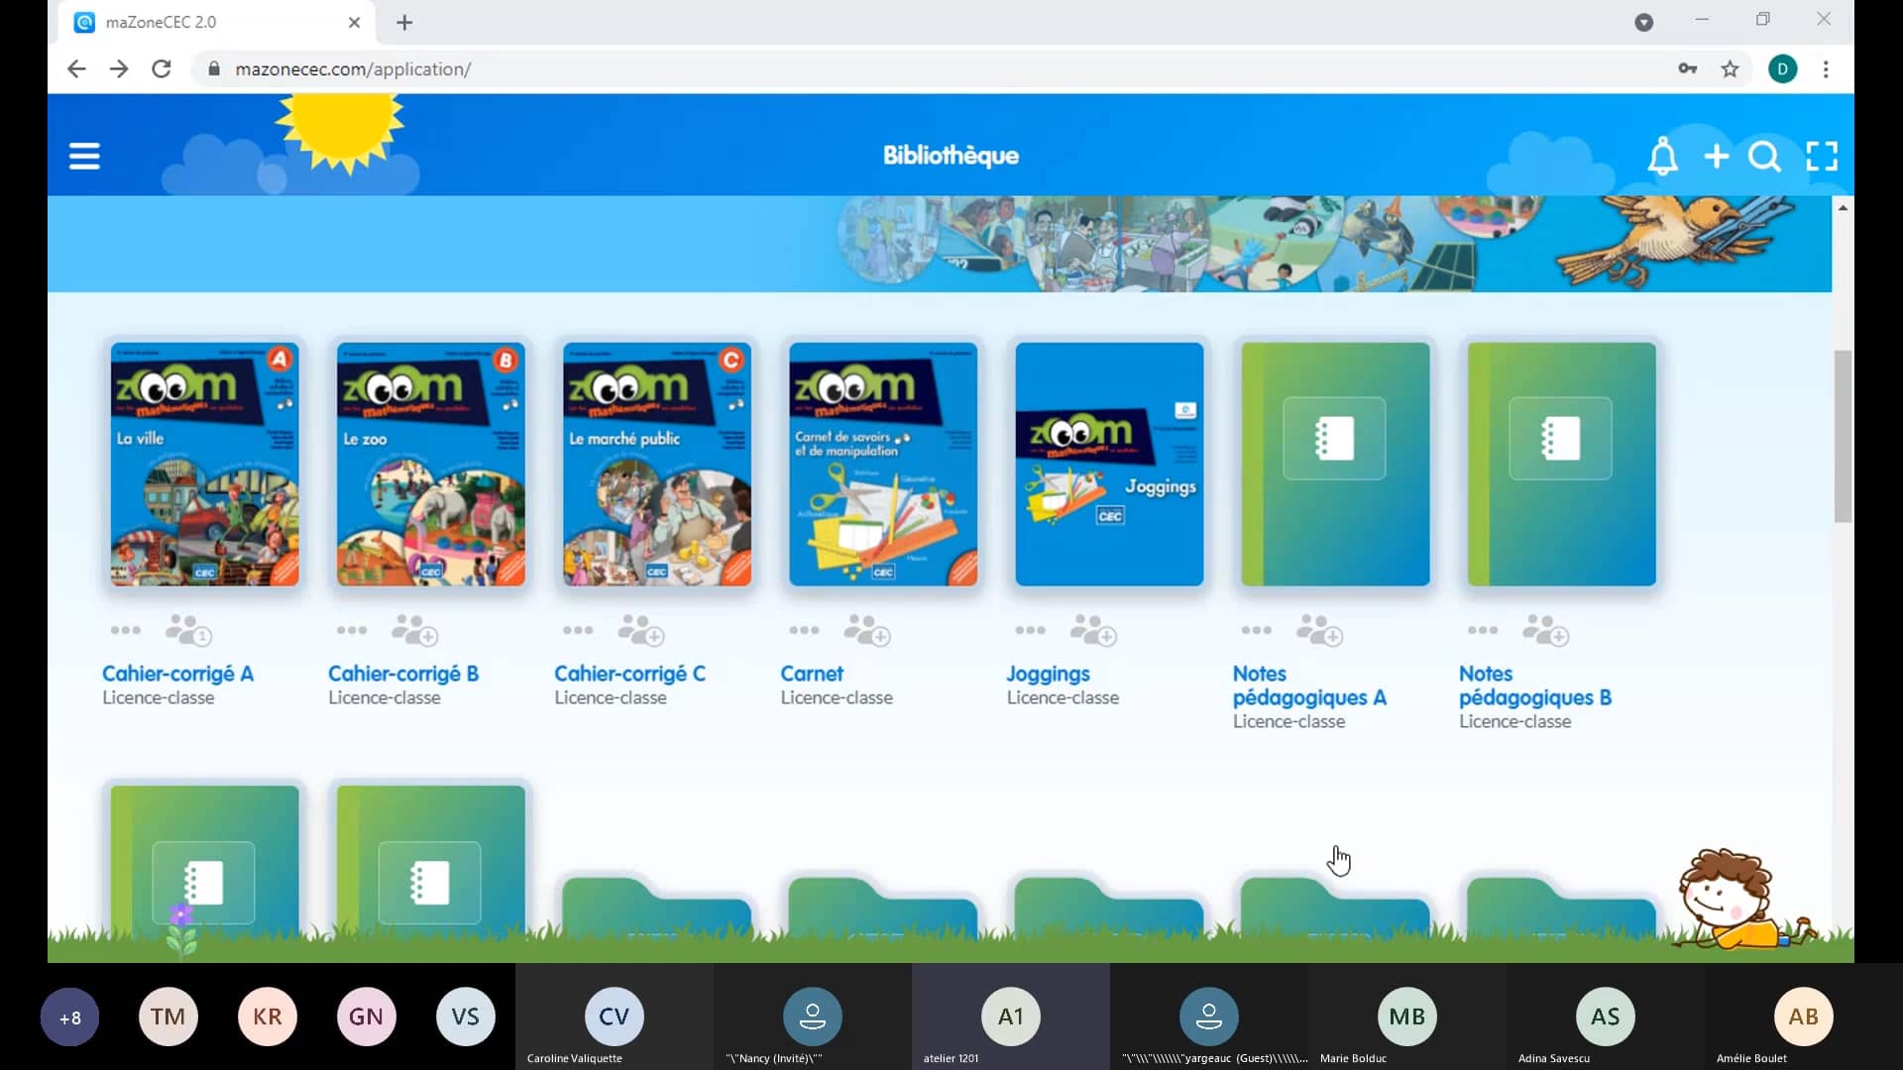Open the Cahier-corrigé C title link

click(x=629, y=674)
